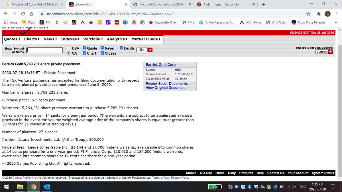
Task: Expand the Mutual Funds menu
Action: coord(146,39)
